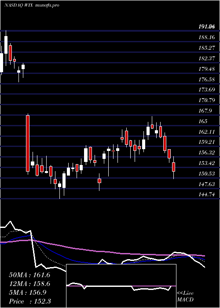220x308 pixels.
Task: Select the 179.48 price axis label
Action: click(206, 69)
